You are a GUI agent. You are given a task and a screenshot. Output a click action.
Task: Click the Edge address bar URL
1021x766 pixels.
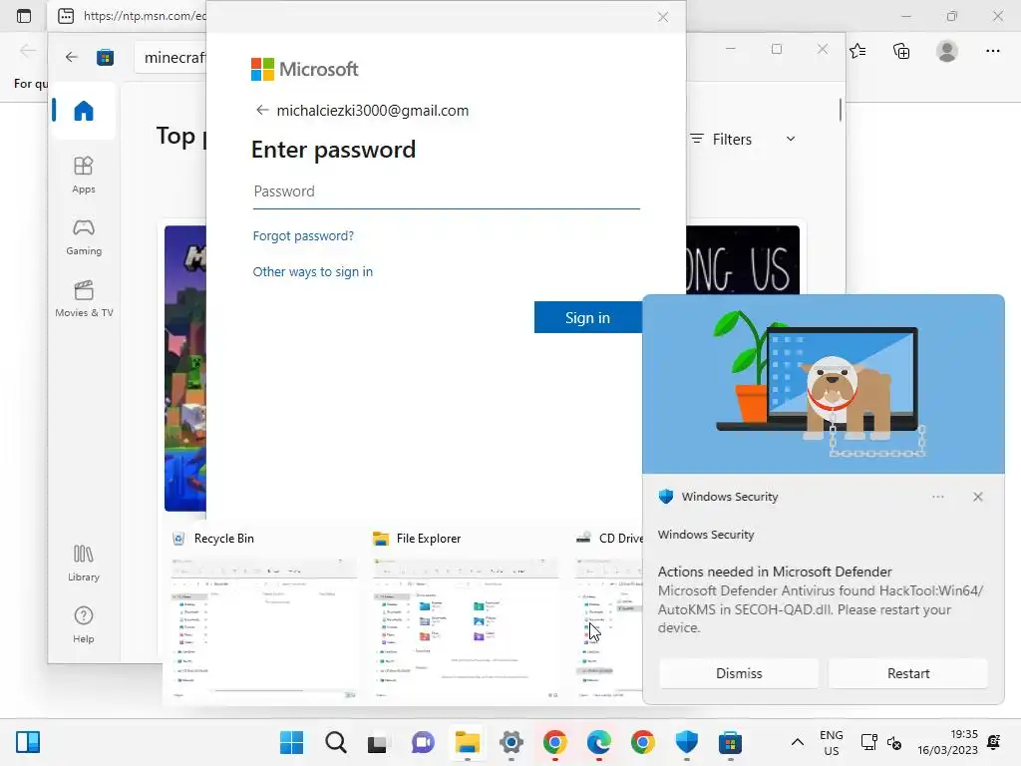[x=145, y=16]
